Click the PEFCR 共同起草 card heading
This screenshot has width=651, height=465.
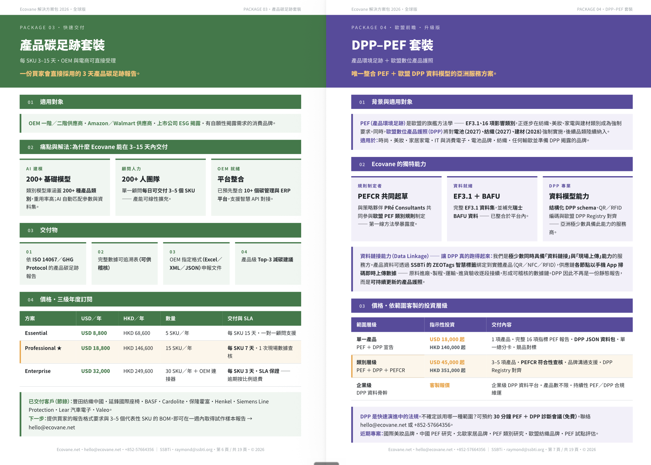(383, 196)
